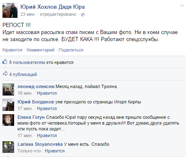Viewport: 186px width, 157px height.
Task: Open the 4 публикаций shares list
Action: (23, 74)
